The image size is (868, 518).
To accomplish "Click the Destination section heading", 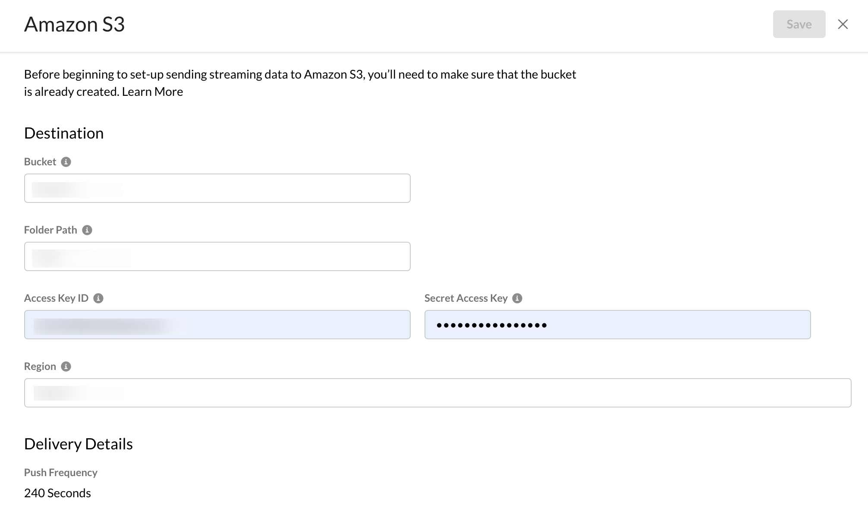I will click(x=64, y=133).
